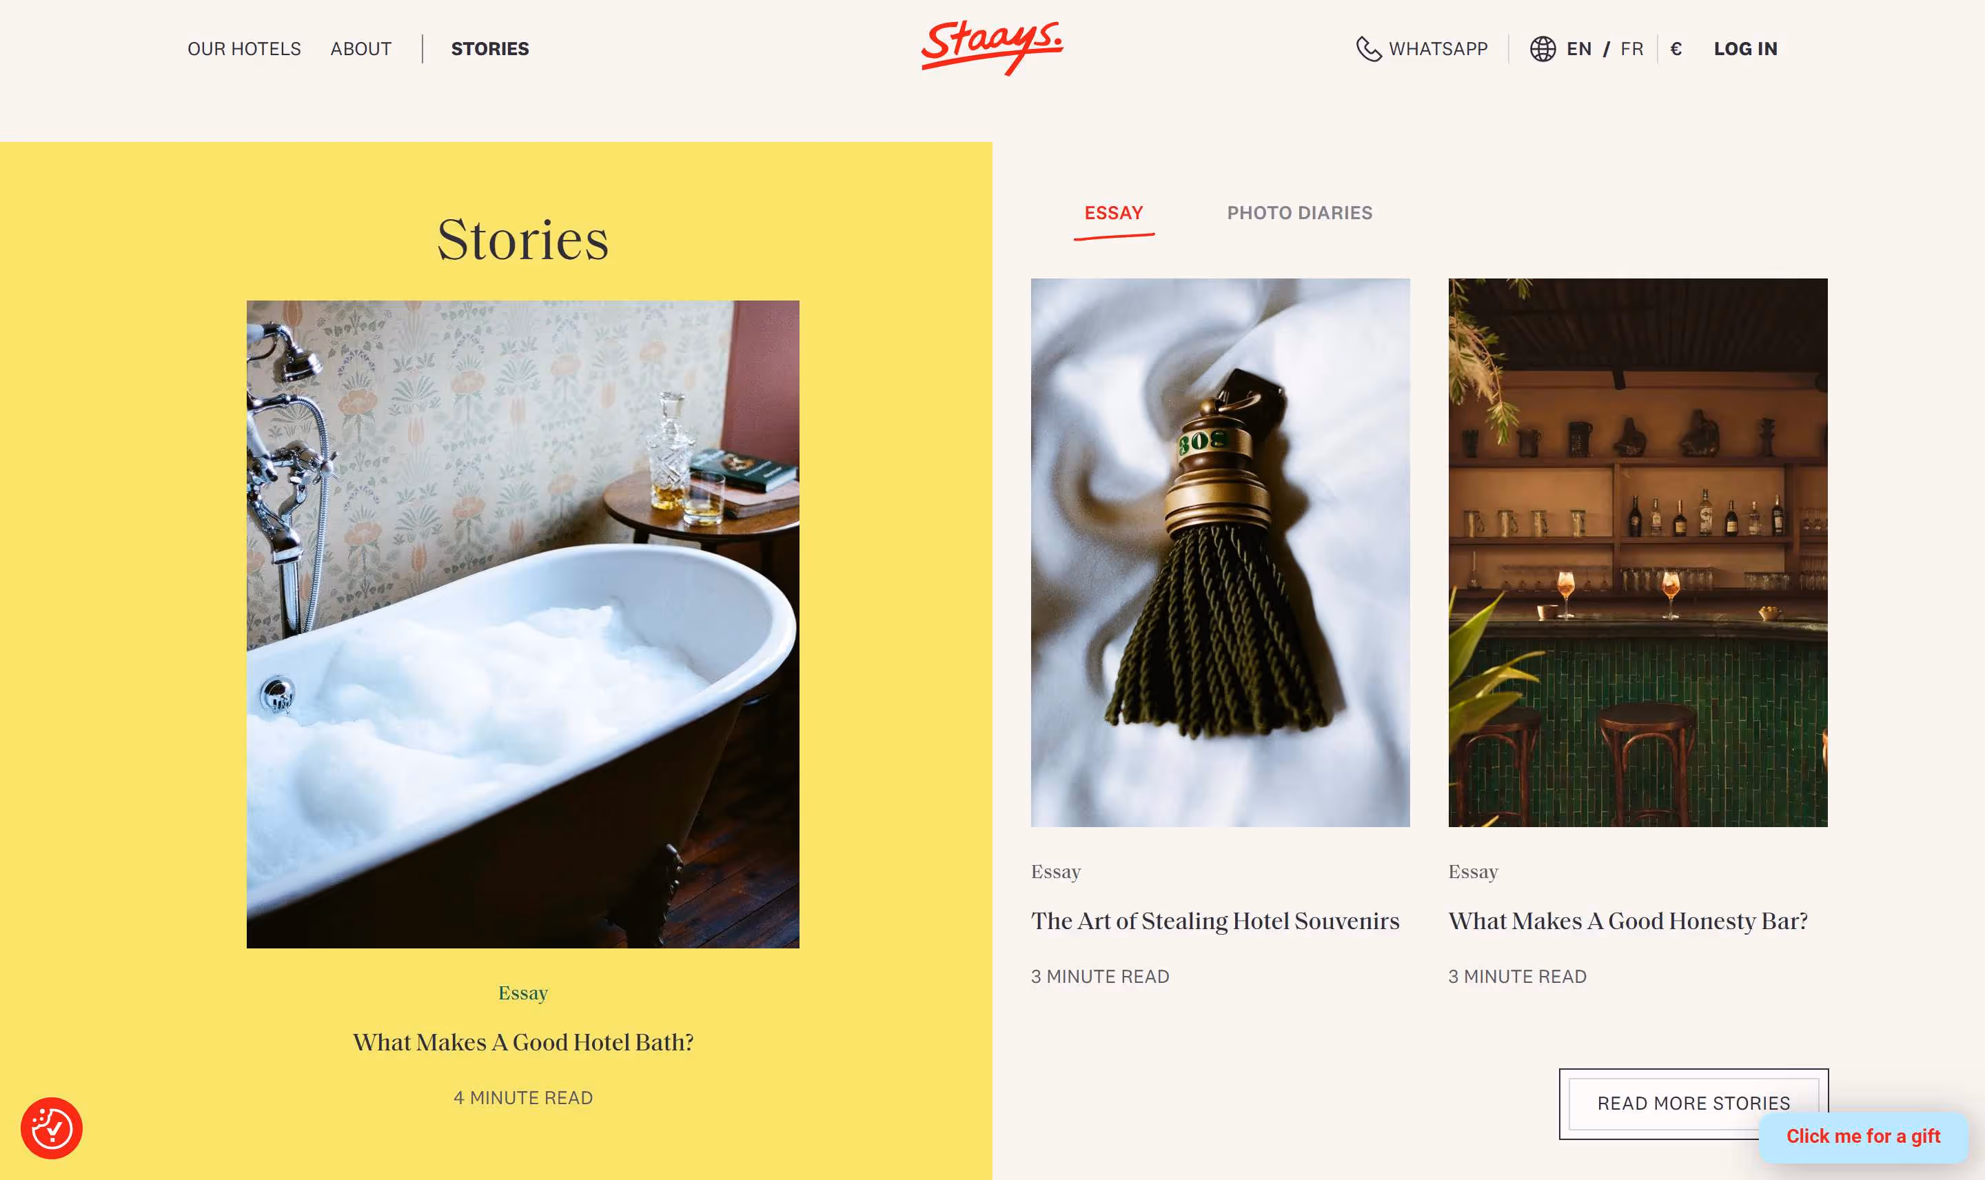Open the green-tiled bar photo thumbnail

tap(1637, 552)
